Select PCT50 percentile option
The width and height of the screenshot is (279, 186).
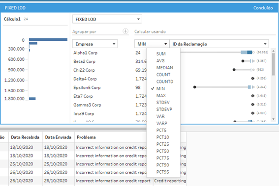163,151
